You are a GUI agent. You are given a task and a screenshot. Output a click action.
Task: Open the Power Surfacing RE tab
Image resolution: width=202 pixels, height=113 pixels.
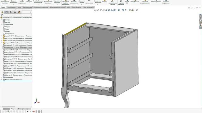tap(88, 7)
